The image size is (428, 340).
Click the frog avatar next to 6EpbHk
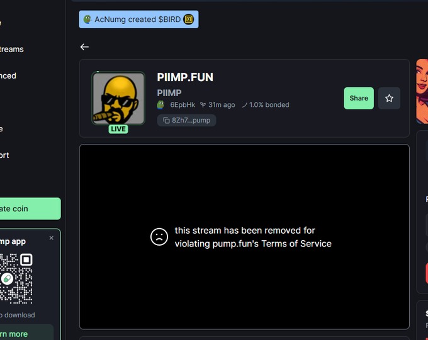pyautogui.click(x=160, y=105)
